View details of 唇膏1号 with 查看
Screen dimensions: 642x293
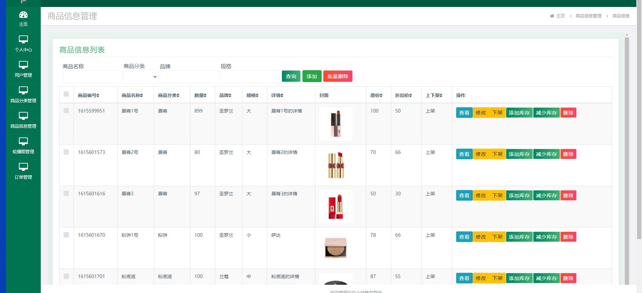(x=464, y=113)
